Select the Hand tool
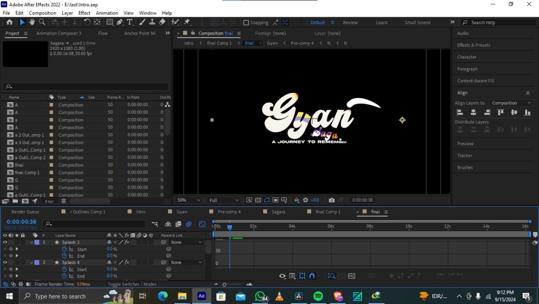 coord(32,22)
